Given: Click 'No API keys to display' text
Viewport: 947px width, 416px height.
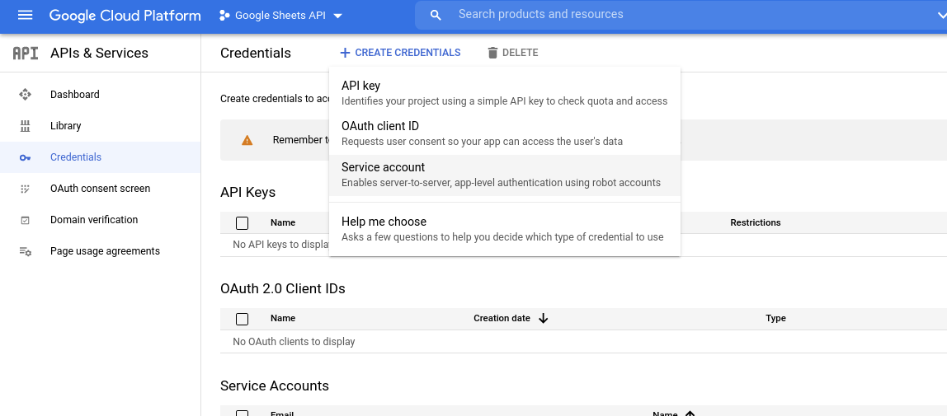Looking at the screenshot, I should coord(280,245).
